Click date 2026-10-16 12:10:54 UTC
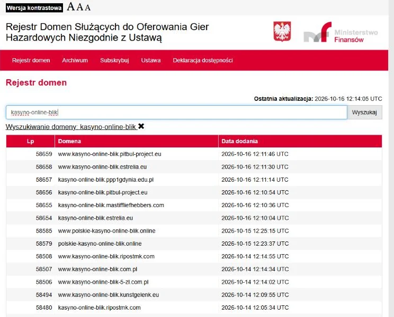The height and width of the screenshot is (317, 394). [x=255, y=192]
